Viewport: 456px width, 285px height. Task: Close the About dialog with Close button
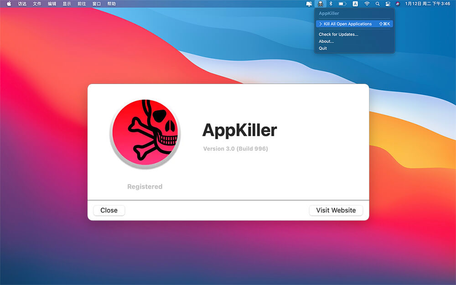109,210
